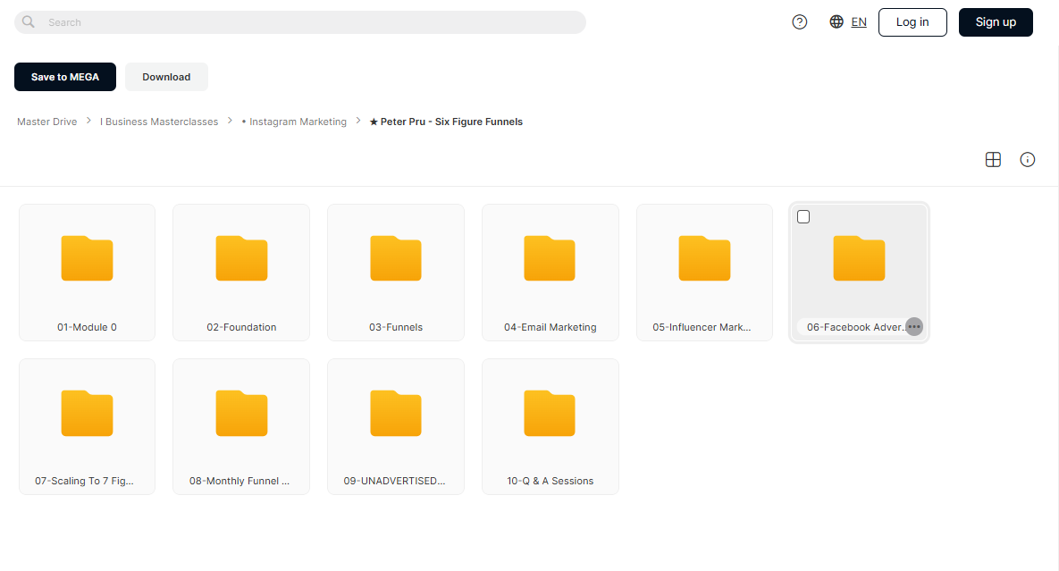Click the Sign up button
1059x571 pixels.
tap(996, 22)
